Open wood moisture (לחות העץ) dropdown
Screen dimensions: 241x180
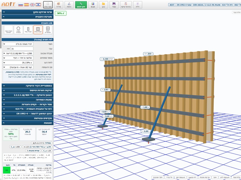(18, 63)
